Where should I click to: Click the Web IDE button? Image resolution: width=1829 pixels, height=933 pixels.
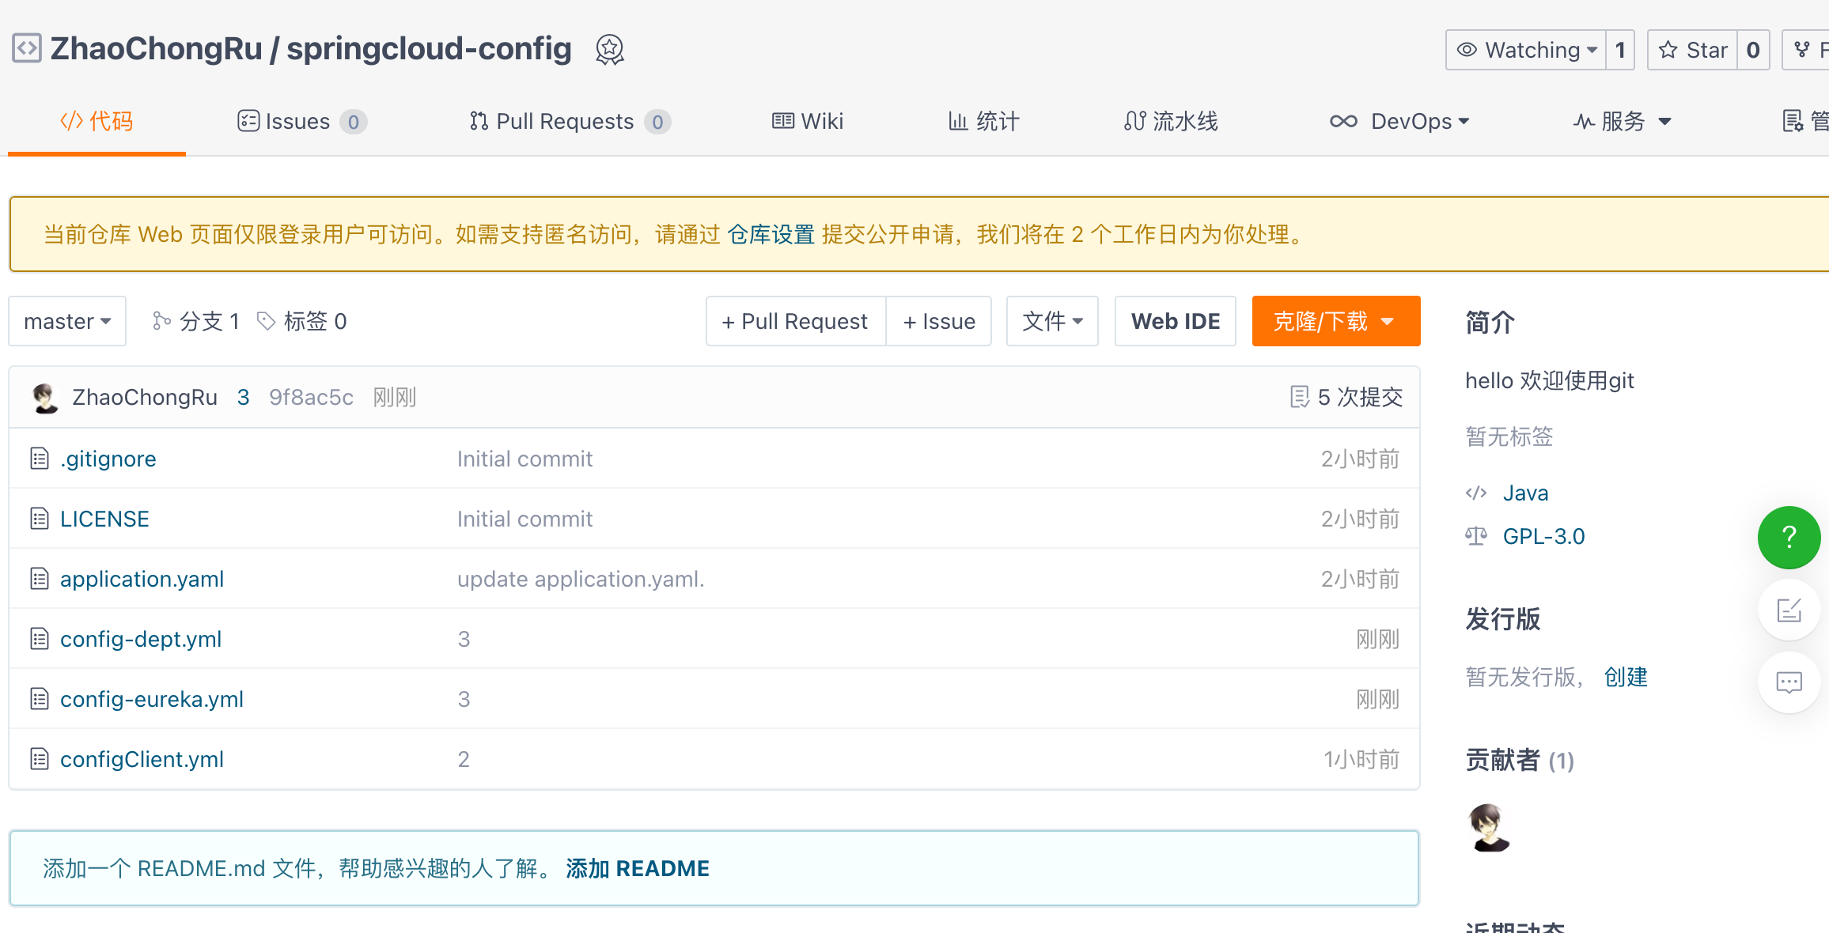1175,321
